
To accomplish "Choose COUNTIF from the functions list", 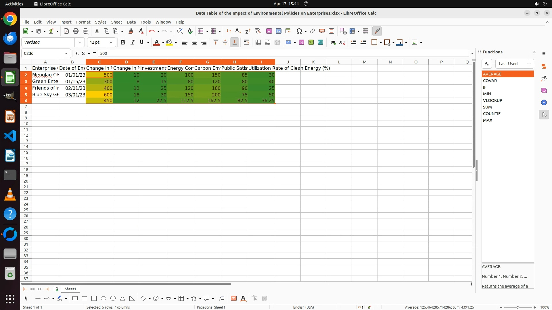I will click(x=492, y=113).
